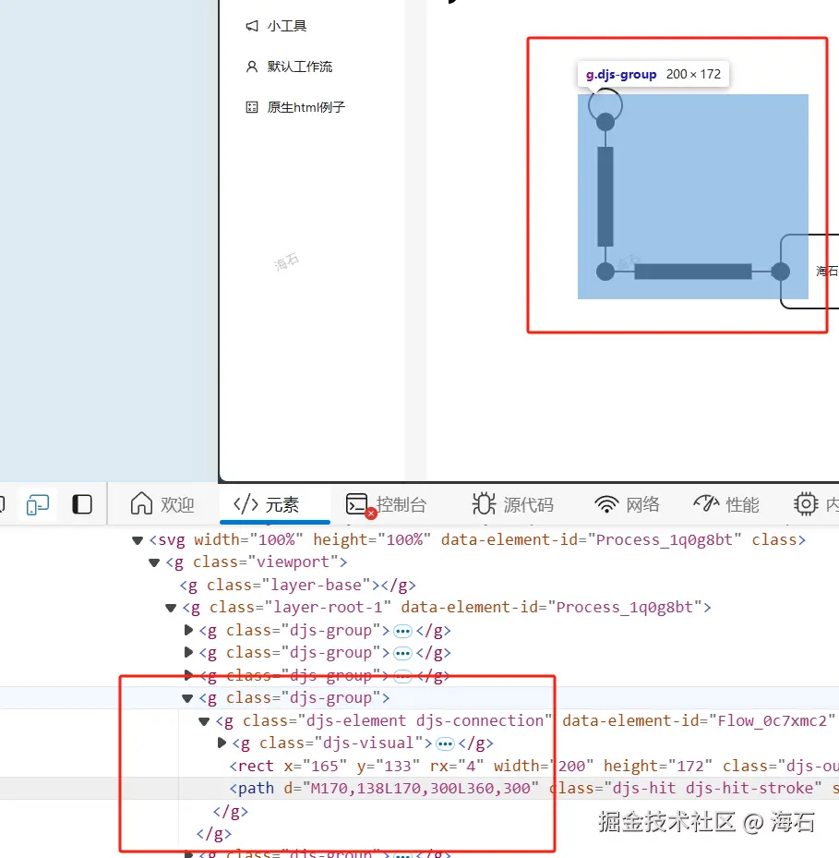
Task: Collapse the djs-element djs-connection node
Action: 204,721
